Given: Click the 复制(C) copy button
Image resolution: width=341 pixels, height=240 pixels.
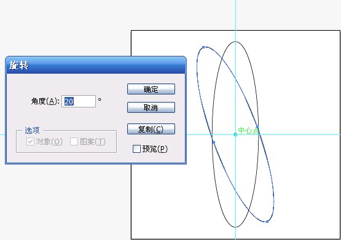Looking at the screenshot, I should (x=151, y=130).
